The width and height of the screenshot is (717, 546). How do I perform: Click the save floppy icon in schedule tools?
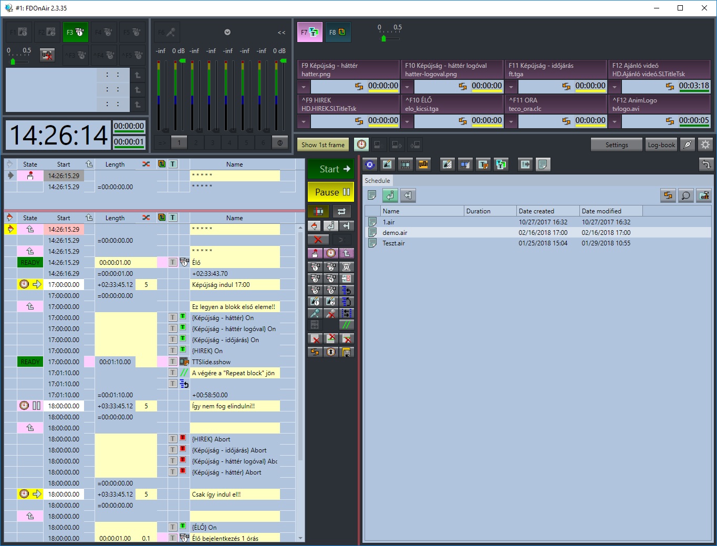tap(347, 352)
